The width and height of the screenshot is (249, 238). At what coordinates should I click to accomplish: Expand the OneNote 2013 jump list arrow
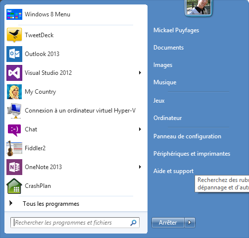pyautogui.click(x=140, y=167)
